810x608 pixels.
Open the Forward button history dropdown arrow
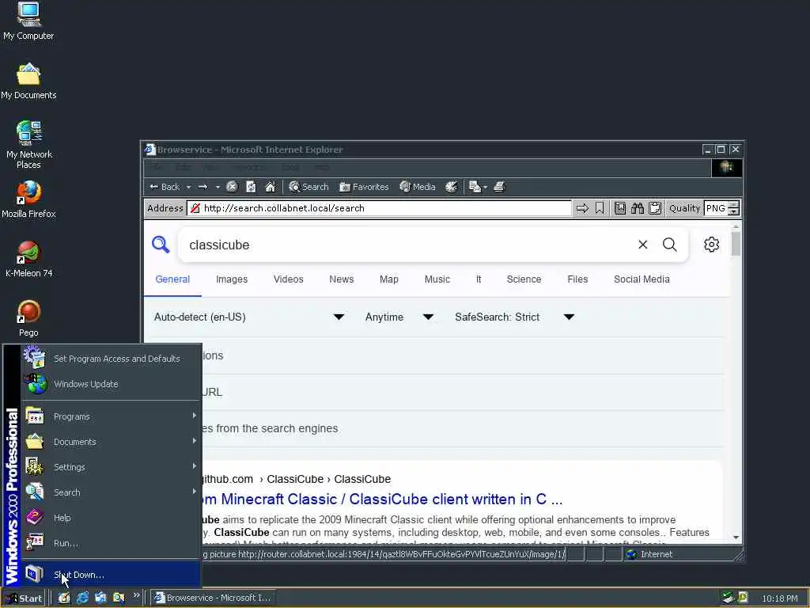(x=218, y=187)
